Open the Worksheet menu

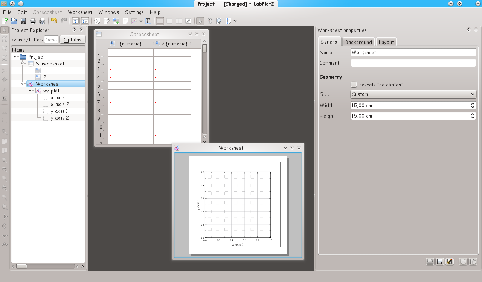pos(80,12)
